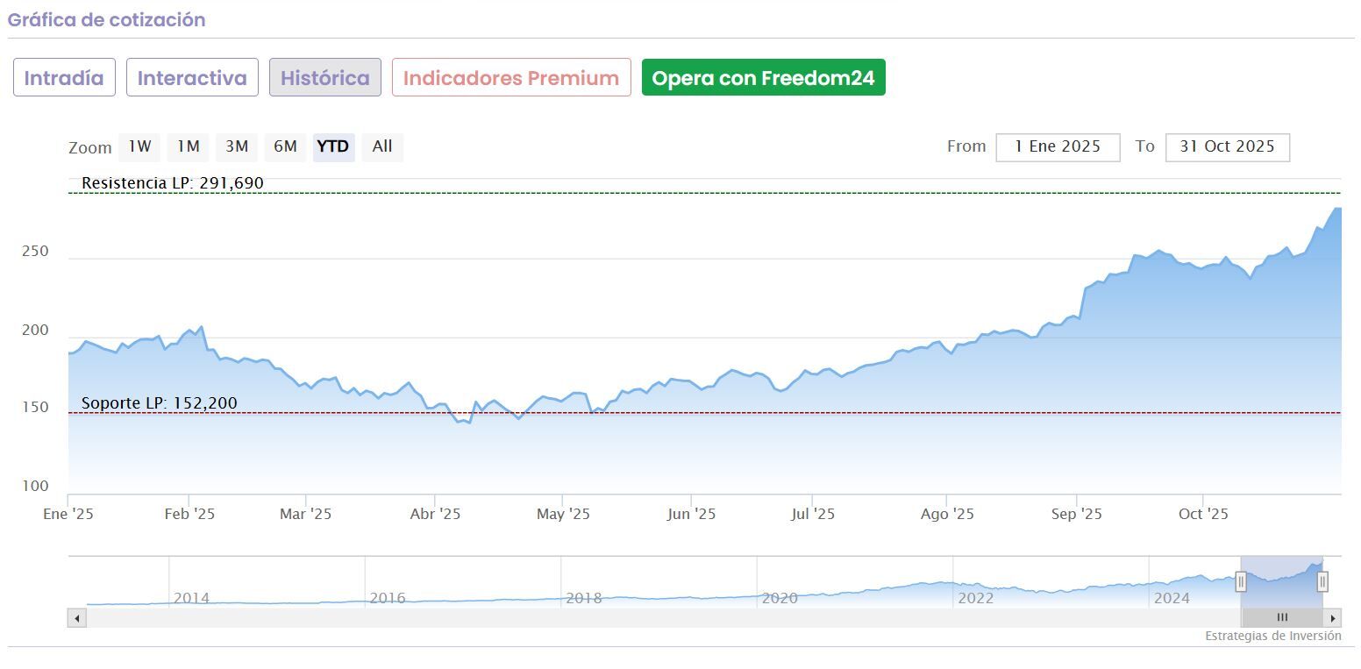Image resolution: width=1361 pixels, height=669 pixels.
Task: Click the navigator scrollbar right arrow
Action: coord(1333,618)
